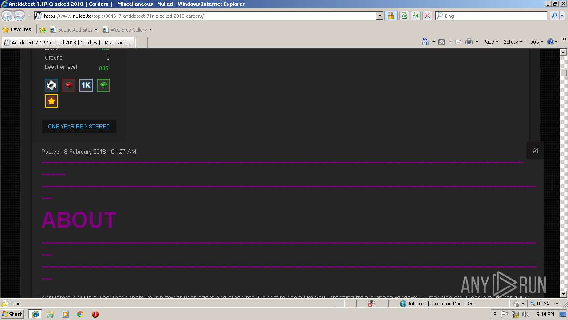Click the vertical scrollbar thumb
Viewport: 568px width, 320px height.
pyautogui.click(x=564, y=73)
